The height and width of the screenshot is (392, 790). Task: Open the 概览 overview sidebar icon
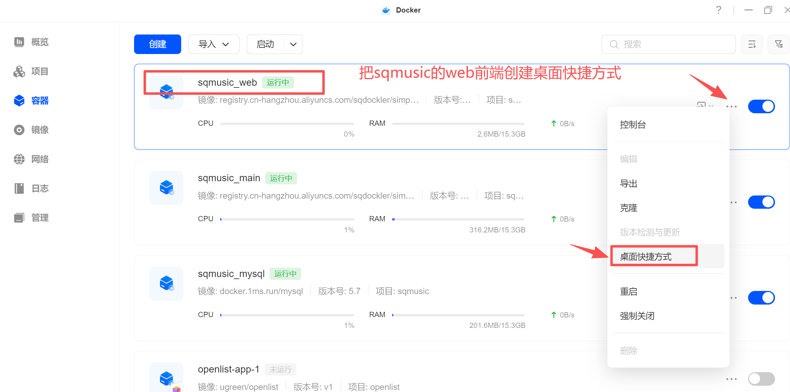coord(19,42)
